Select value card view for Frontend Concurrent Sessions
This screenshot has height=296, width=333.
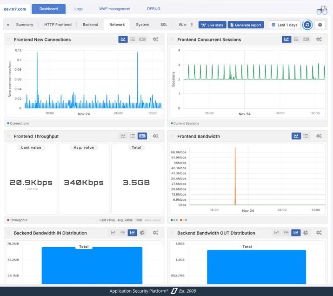[306, 39]
